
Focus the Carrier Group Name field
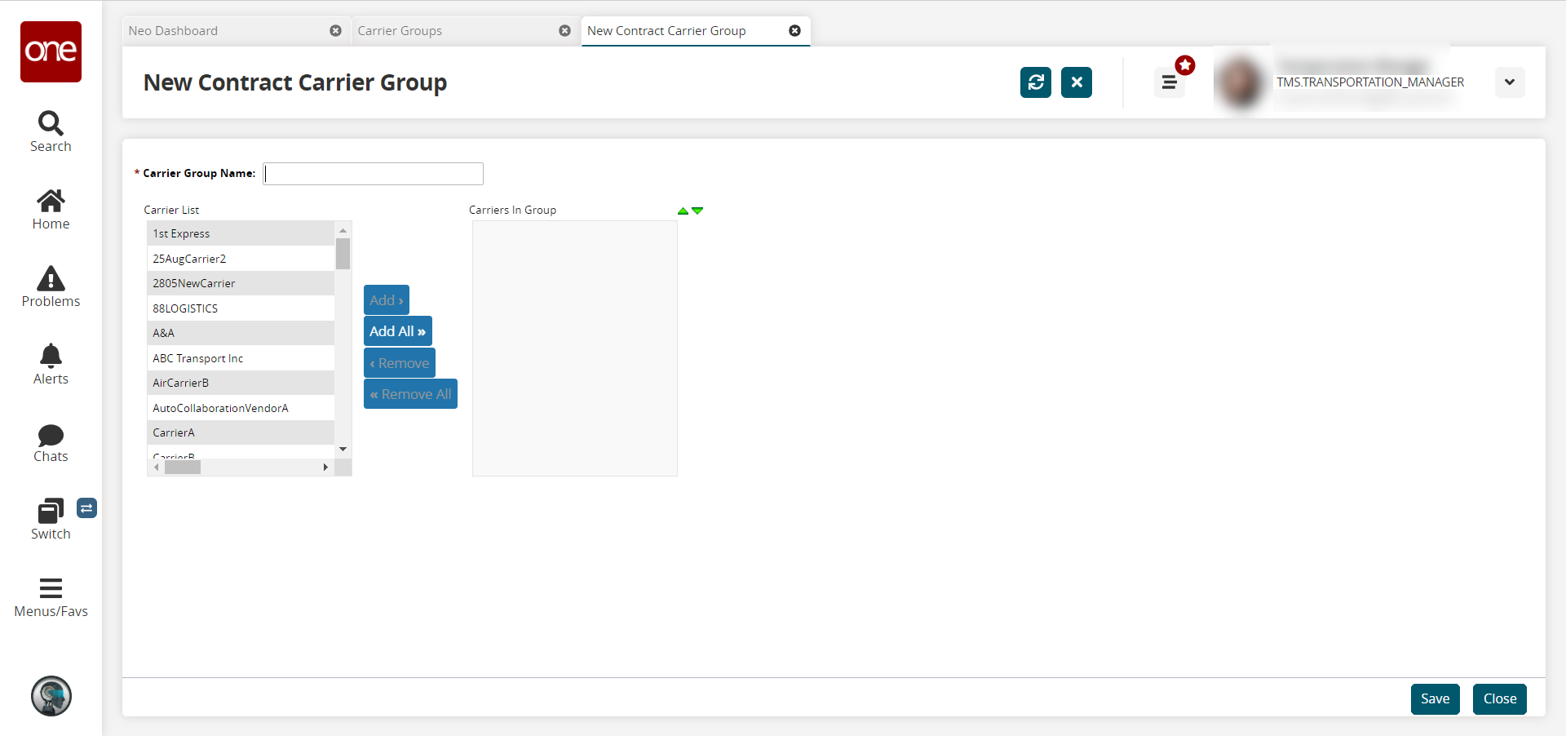tap(373, 174)
